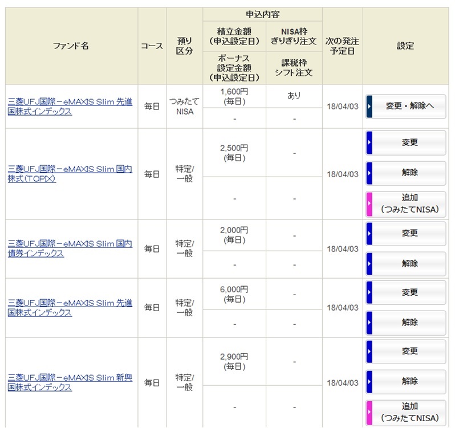Viewport: 455px width, 428px height.
Task: Open eMAXIS Slim 先進国株式 link in つみたてNISA row
Action: point(70,107)
